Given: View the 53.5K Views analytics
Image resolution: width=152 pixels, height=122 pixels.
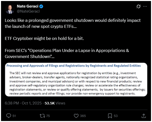Looking at the screenshot, I should pos(55,103).
